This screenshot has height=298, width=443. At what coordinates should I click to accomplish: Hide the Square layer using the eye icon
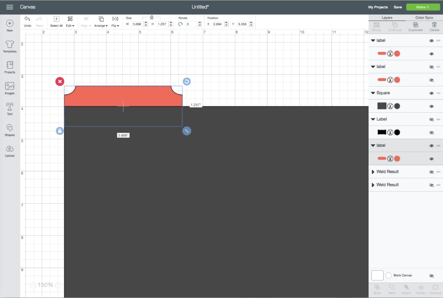(431, 93)
